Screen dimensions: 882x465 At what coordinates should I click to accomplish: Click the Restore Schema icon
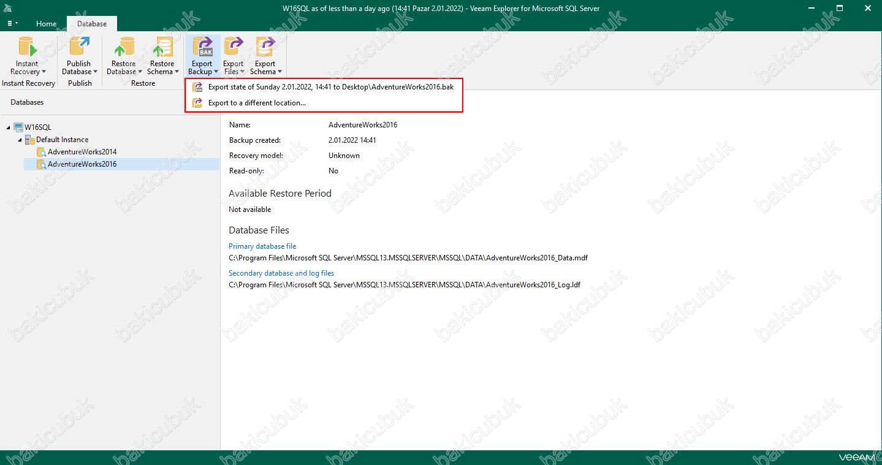point(162,47)
